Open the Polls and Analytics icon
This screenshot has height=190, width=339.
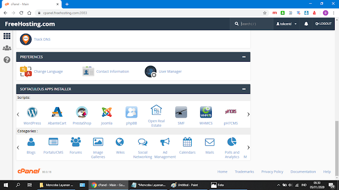pyautogui.click(x=232, y=142)
